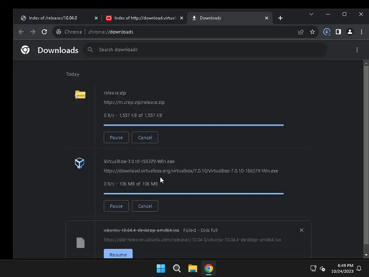This screenshot has height=277, width=369.
Task: Click the Chrome site info chip in the address bar
Action: point(70,32)
